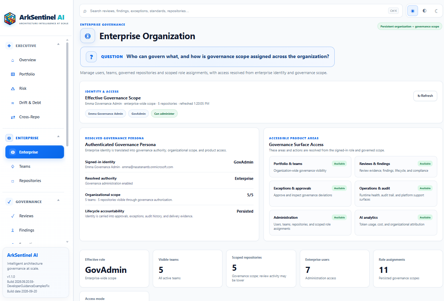Click the GovAdmin chip
The width and height of the screenshot is (444, 301).
pos(139,114)
